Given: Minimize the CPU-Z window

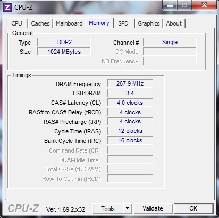Looking at the screenshot, I should [x=170, y=5].
